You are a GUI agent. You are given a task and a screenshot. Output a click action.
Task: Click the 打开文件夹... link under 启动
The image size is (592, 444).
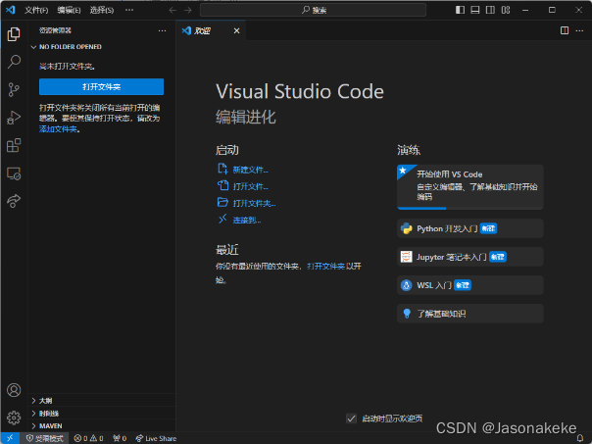coord(254,203)
